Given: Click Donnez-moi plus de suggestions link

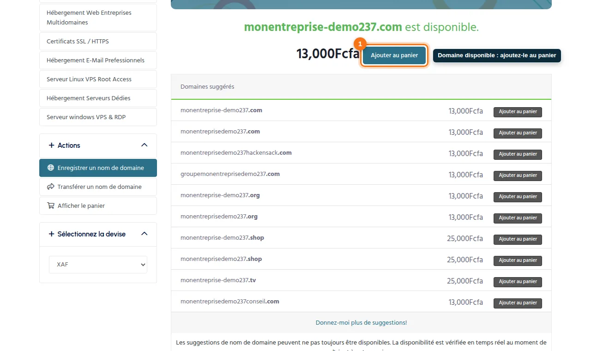Looking at the screenshot, I should pyautogui.click(x=361, y=323).
